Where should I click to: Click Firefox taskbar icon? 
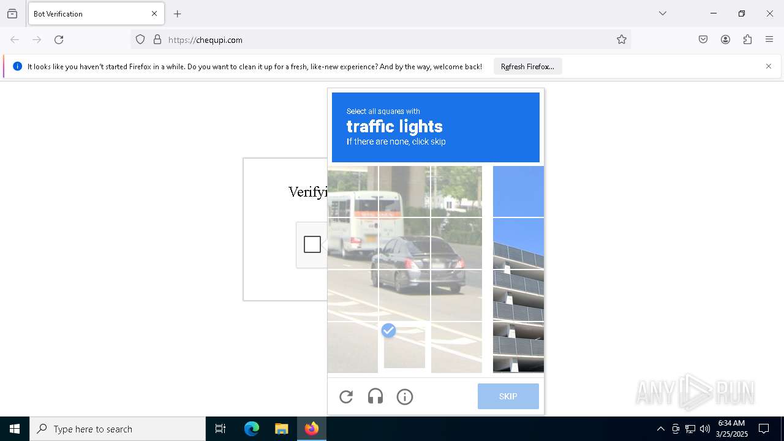click(312, 429)
